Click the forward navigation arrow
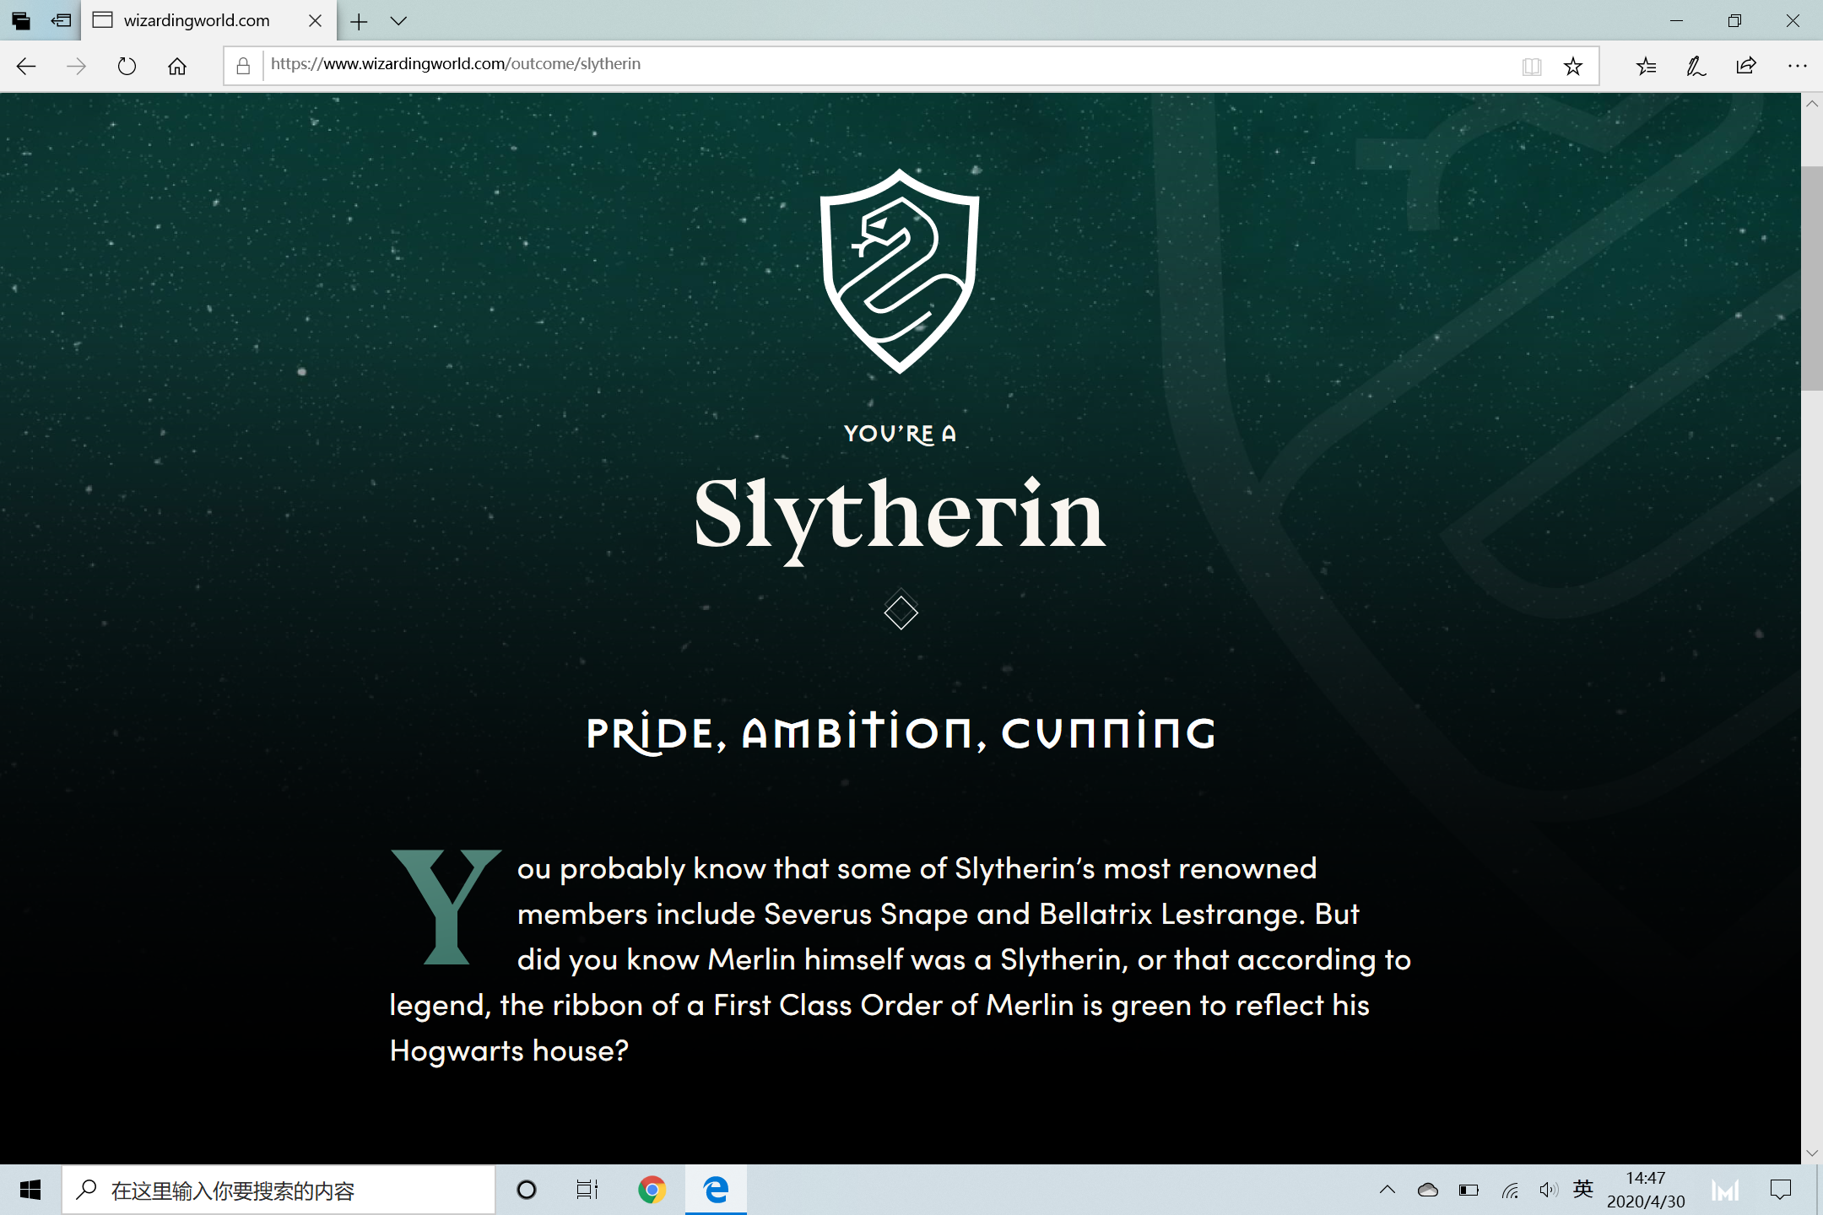Viewport: 1823px width, 1215px height. point(76,66)
